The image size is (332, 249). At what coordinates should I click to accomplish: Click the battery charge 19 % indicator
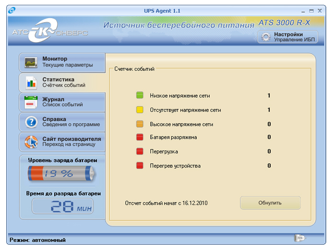[x=61, y=173]
